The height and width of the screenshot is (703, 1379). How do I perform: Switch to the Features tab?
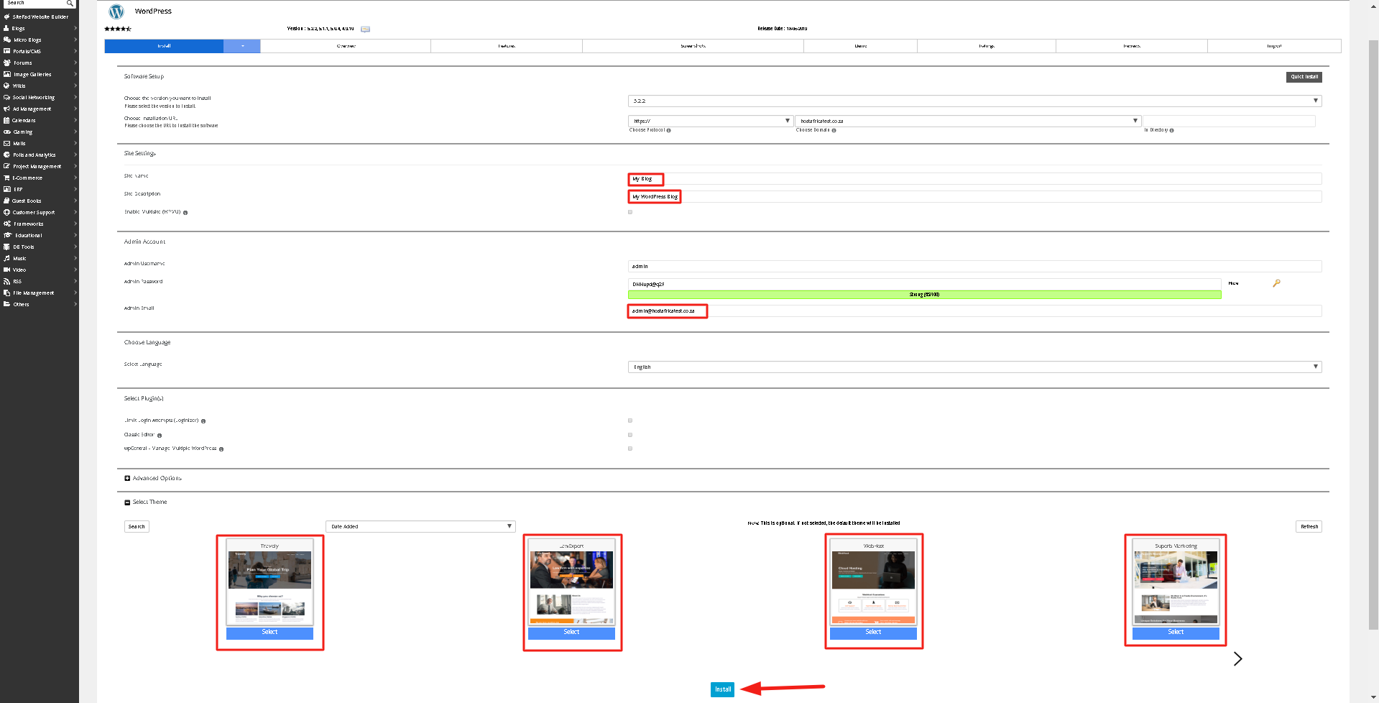coord(507,46)
